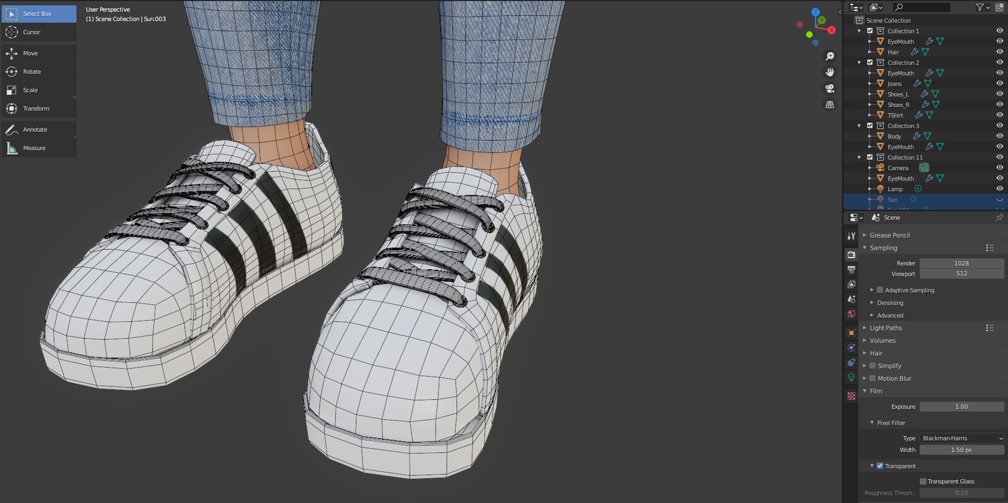
Task: Uncheck the Collection 11 checkbox
Action: 870,157
